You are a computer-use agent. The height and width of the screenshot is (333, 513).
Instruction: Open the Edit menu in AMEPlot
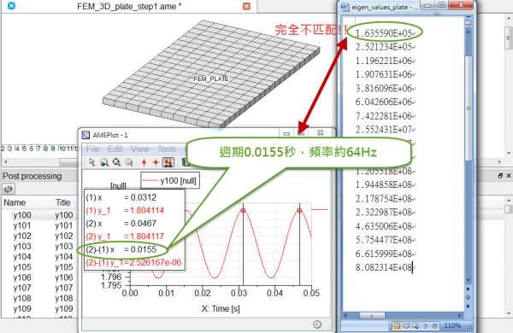click(115, 149)
